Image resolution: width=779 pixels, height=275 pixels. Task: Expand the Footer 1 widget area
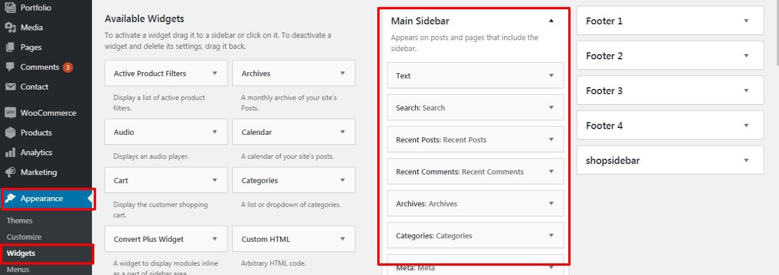tap(746, 21)
